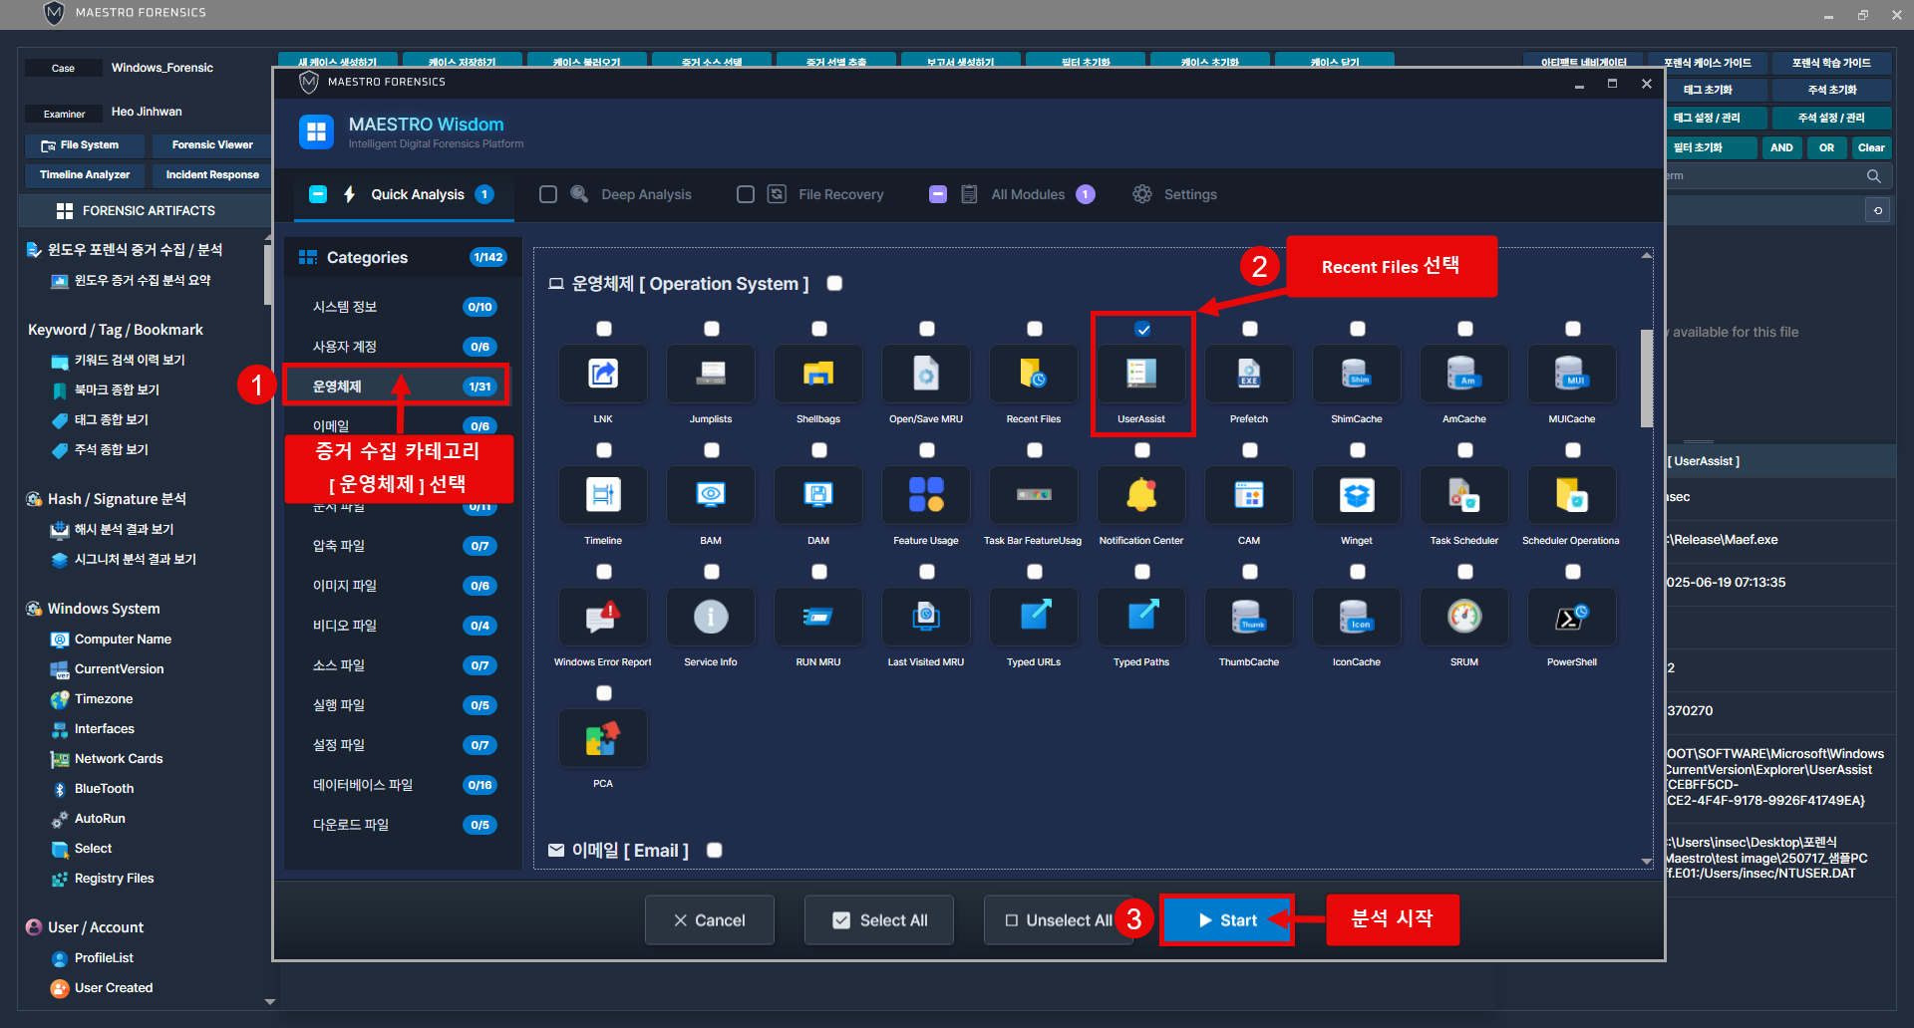Select the RUN MRU icon
Screen dimensions: 1914x1028
[x=818, y=617]
